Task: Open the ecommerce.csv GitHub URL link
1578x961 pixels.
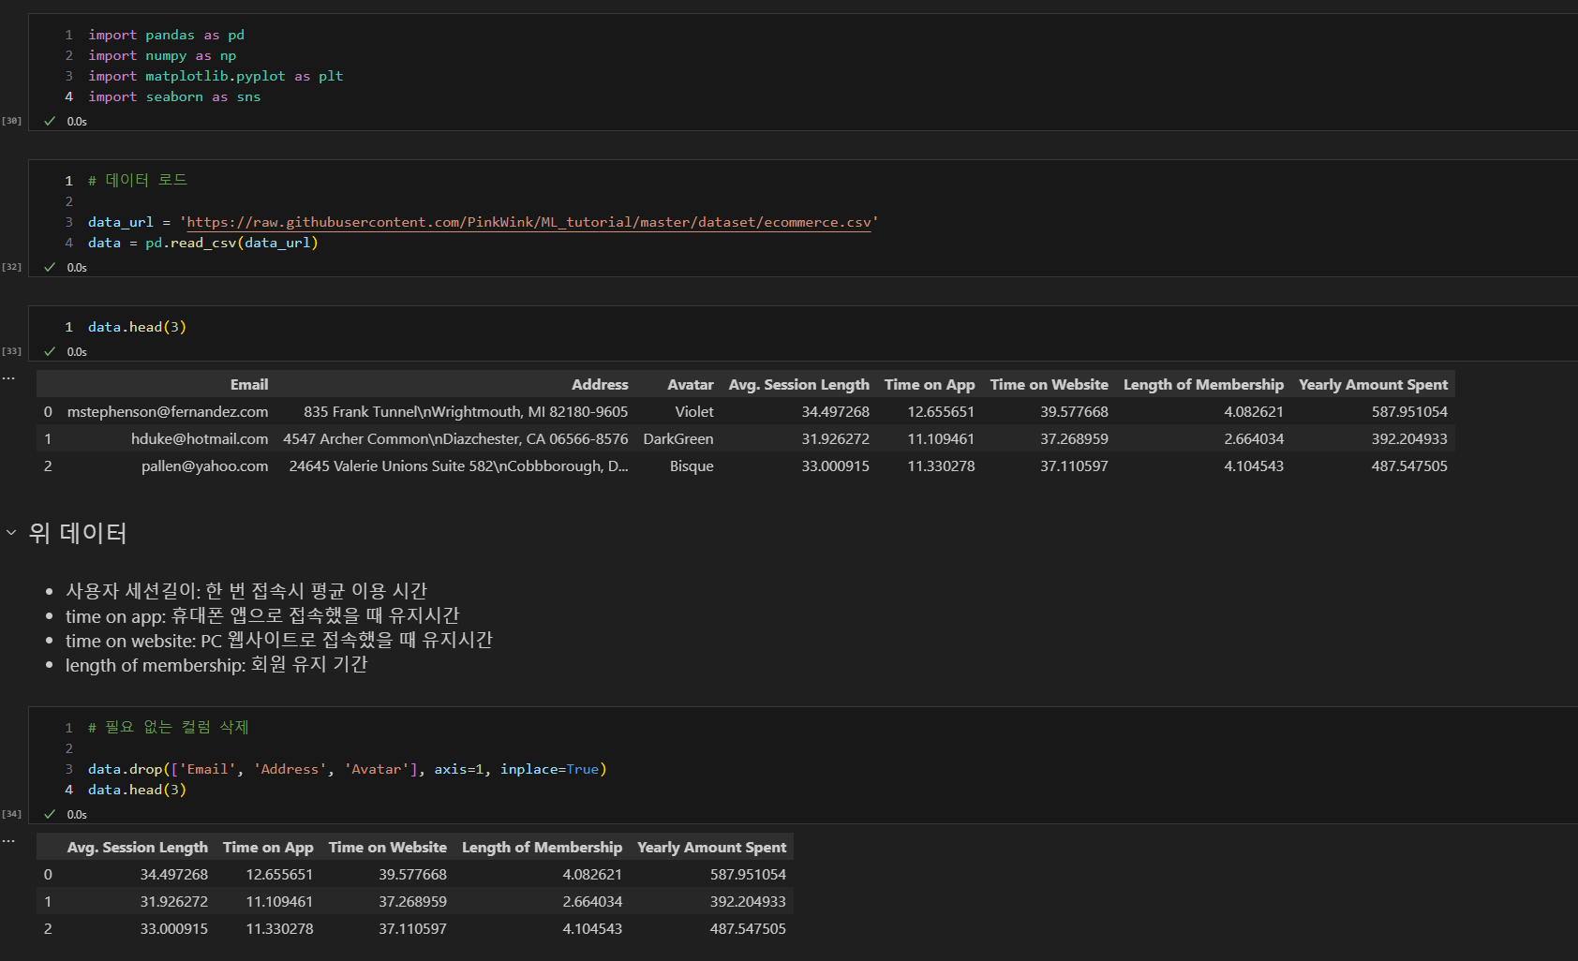Action: click(x=528, y=222)
